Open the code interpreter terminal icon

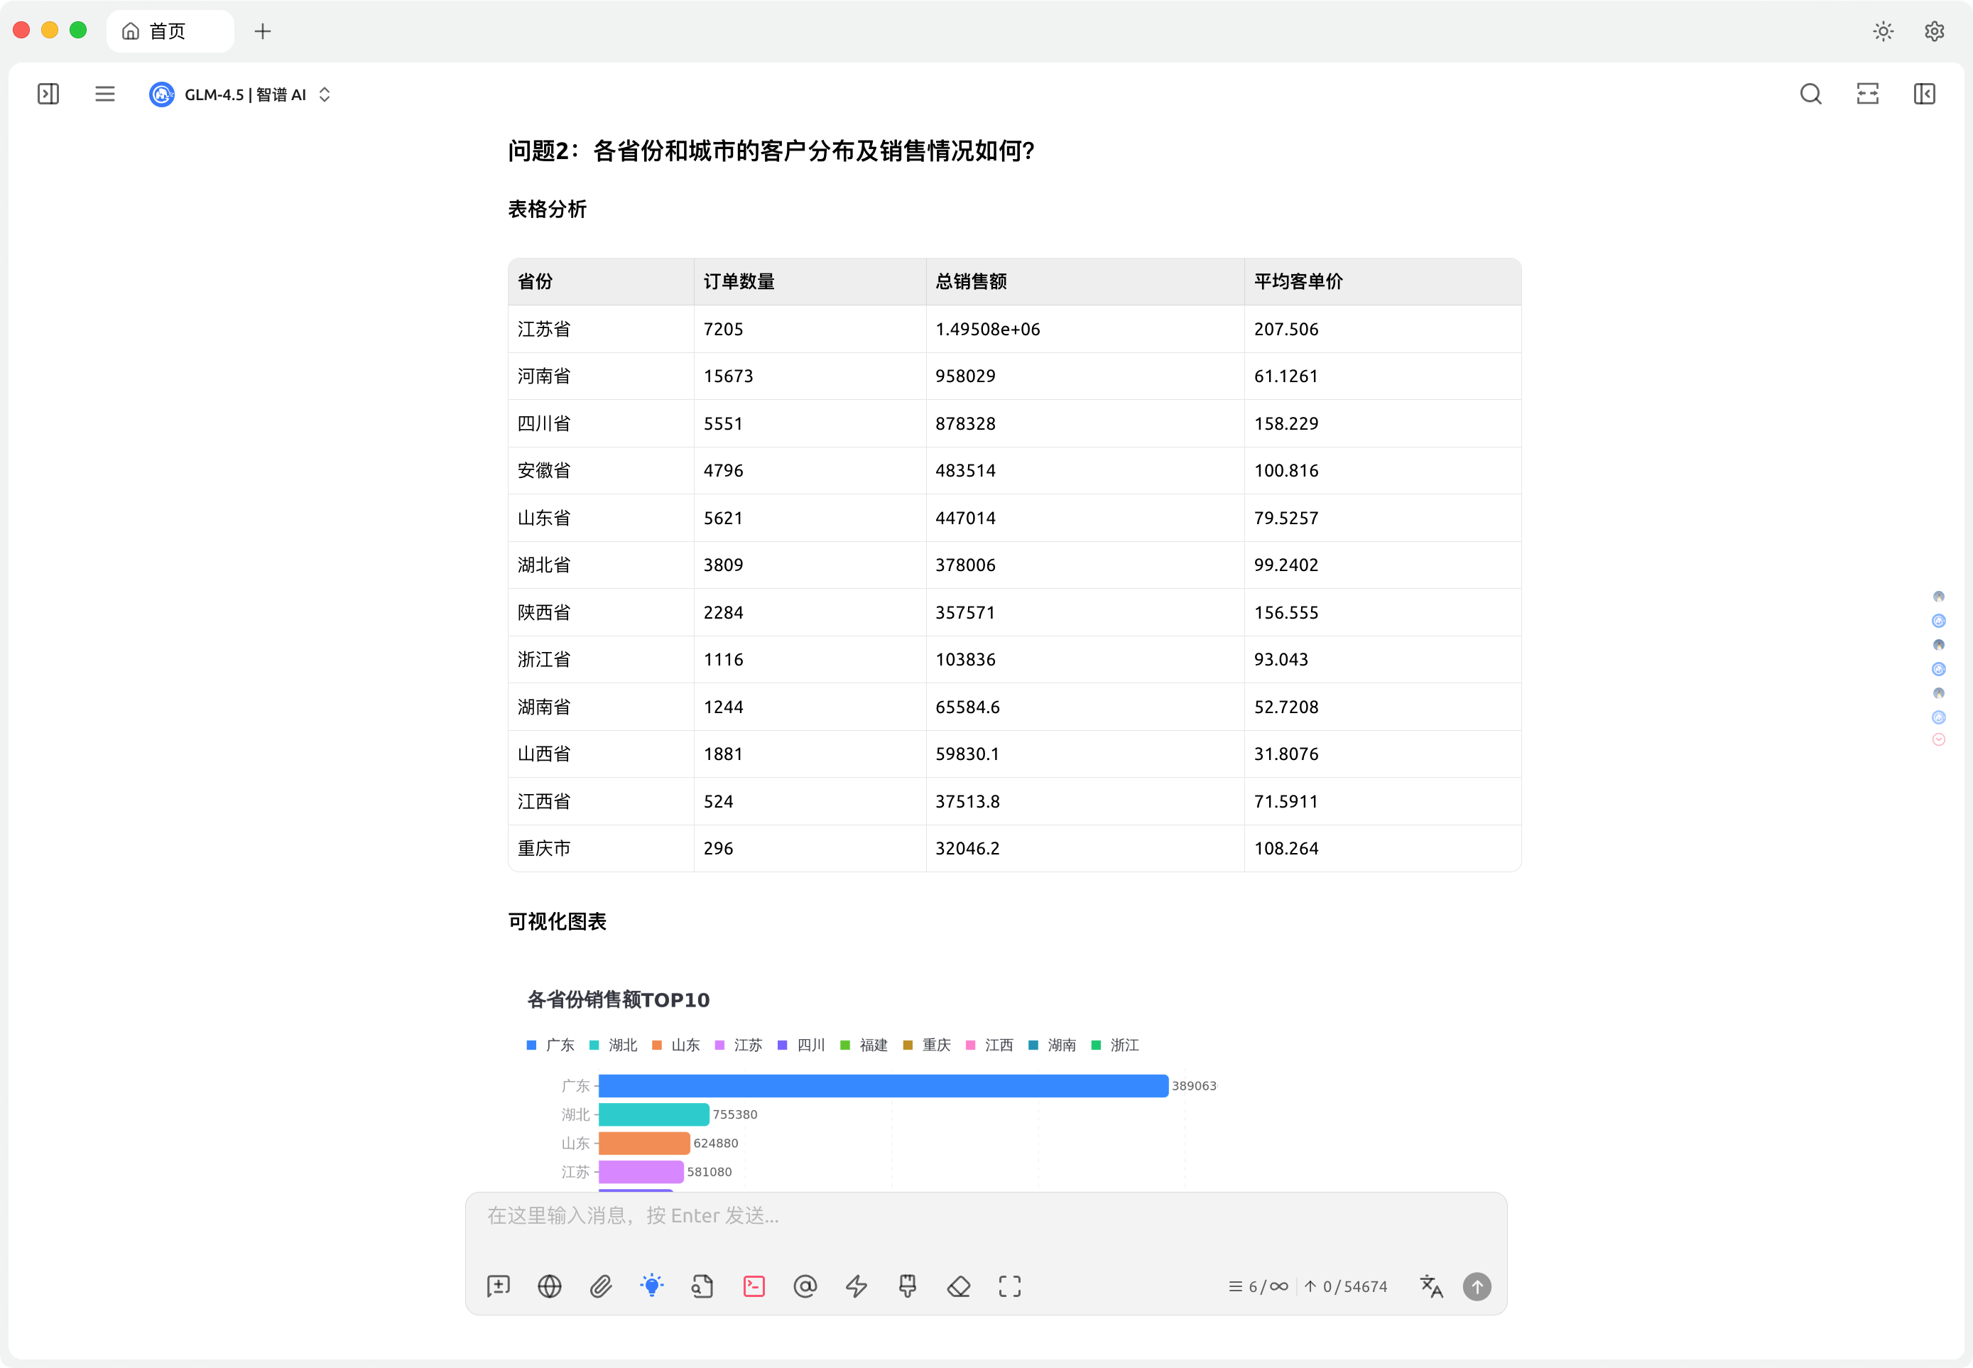pyautogui.click(x=753, y=1286)
